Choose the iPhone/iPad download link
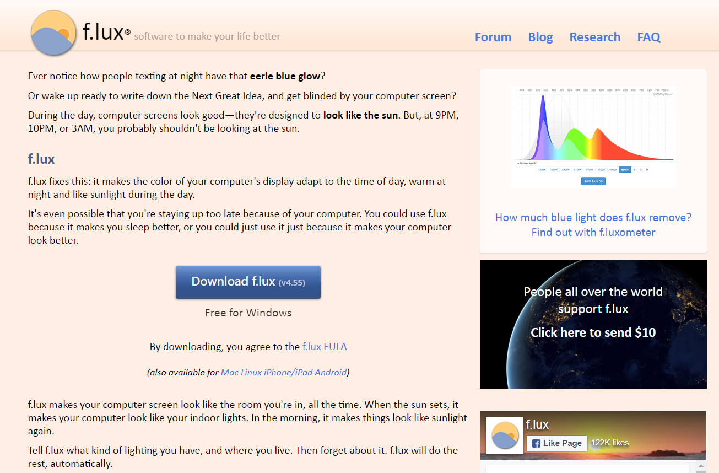 [x=288, y=372]
